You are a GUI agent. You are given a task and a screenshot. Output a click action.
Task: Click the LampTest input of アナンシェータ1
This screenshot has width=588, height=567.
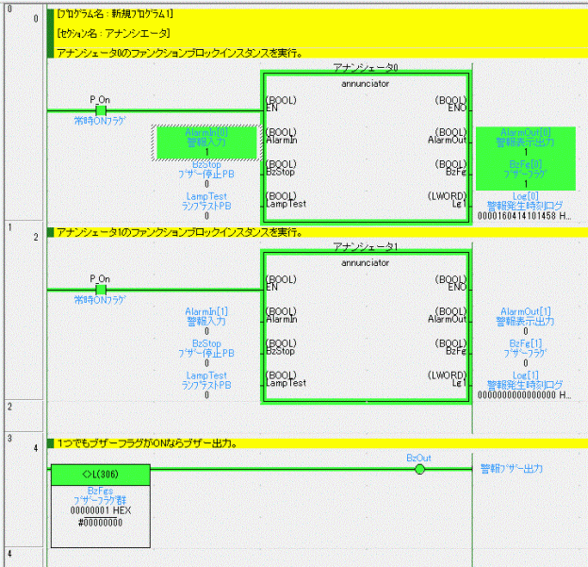[206, 385]
